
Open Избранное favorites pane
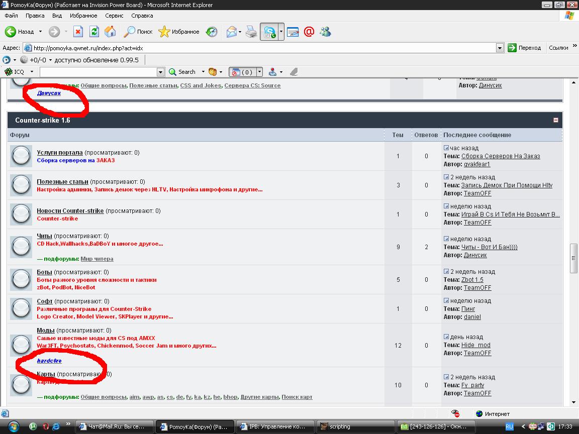[x=179, y=32]
